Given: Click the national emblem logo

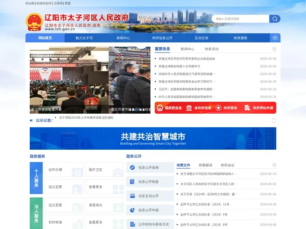Looking at the screenshot, I should pos(34,22).
